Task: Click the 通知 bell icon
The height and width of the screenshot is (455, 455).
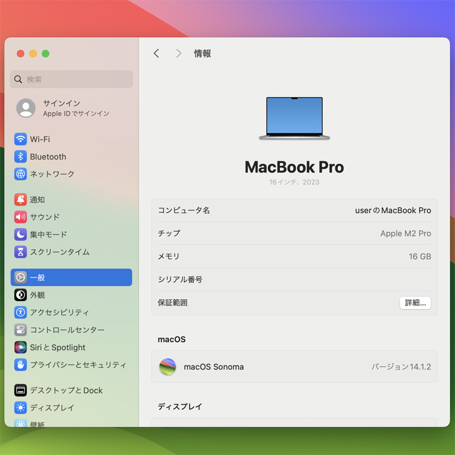Action: pyautogui.click(x=21, y=199)
